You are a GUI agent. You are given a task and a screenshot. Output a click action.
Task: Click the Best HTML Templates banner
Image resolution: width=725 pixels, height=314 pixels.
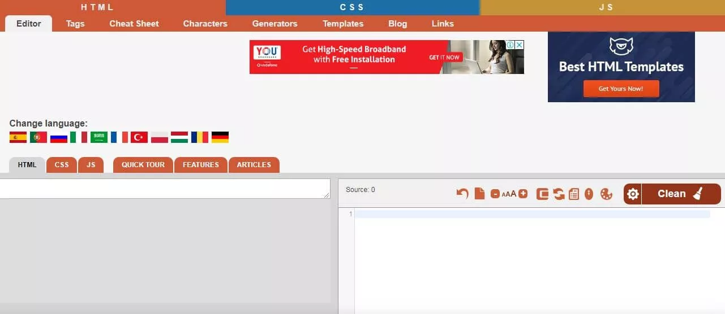[621, 67]
